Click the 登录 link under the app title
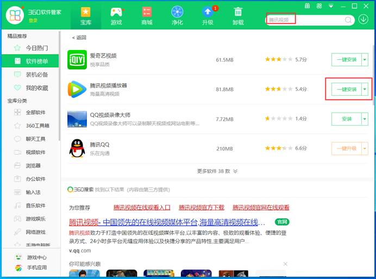 [x=33, y=21]
